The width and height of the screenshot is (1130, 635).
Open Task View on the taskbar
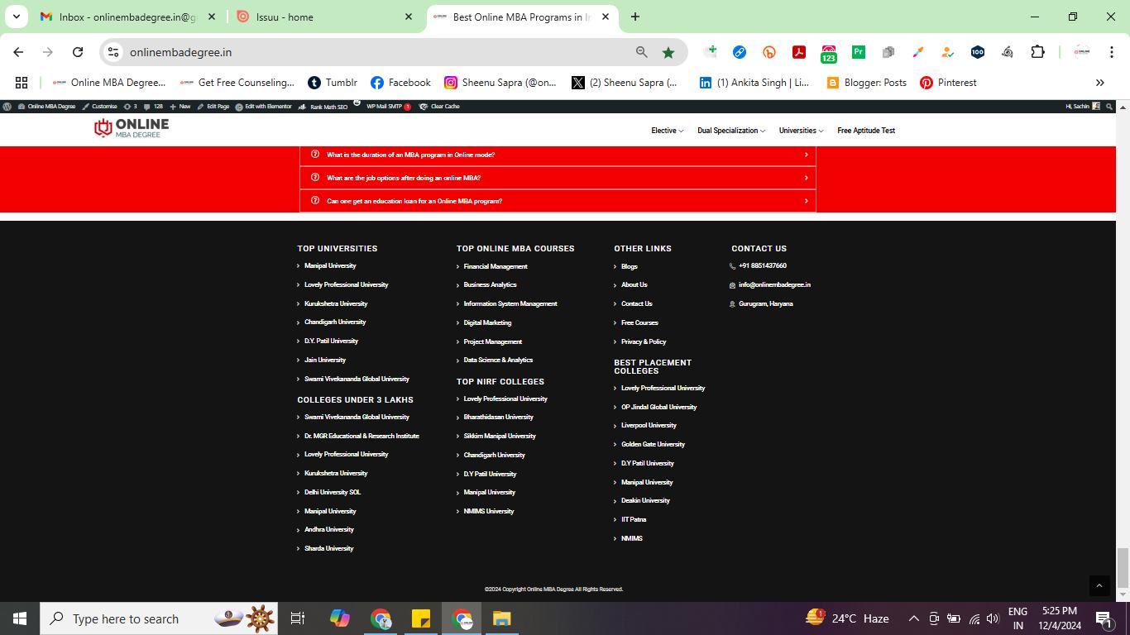(x=298, y=618)
